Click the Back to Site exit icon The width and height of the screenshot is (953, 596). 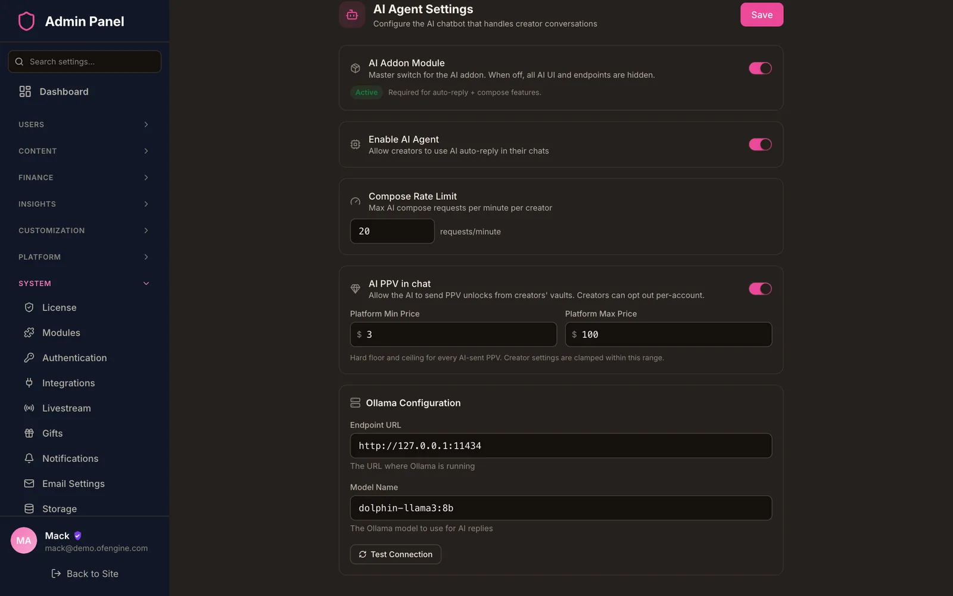pyautogui.click(x=56, y=573)
